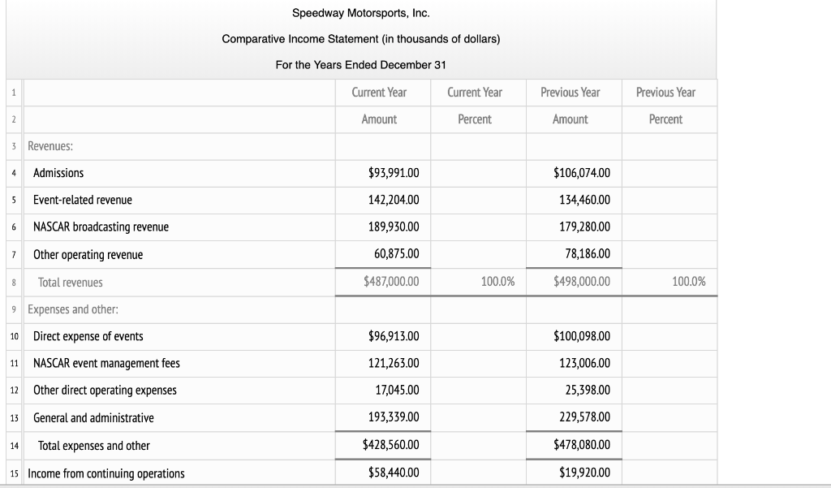
Task: Click the NASCAR event management fees amount cell
Action: 382,363
